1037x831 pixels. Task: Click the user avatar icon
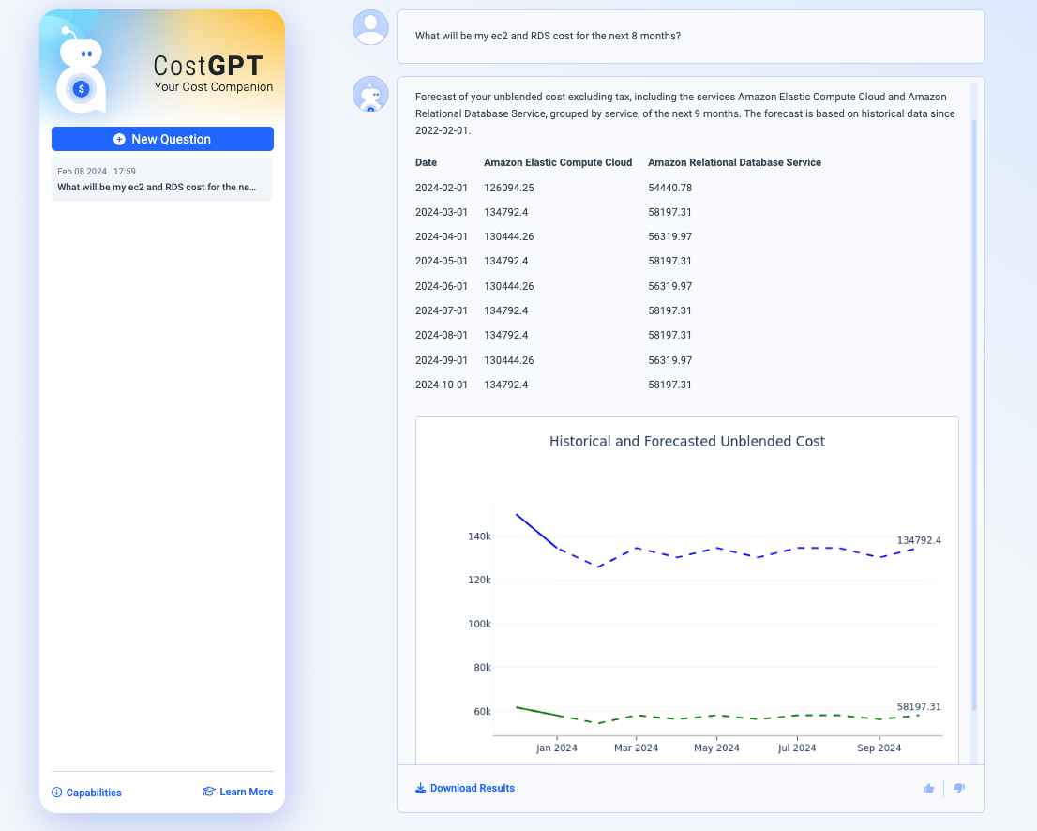click(370, 27)
